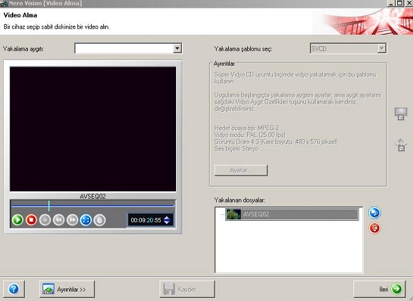Click the blue seek bar track
Image resolution: width=413 pixels, height=301 pixels.
[x=92, y=206]
